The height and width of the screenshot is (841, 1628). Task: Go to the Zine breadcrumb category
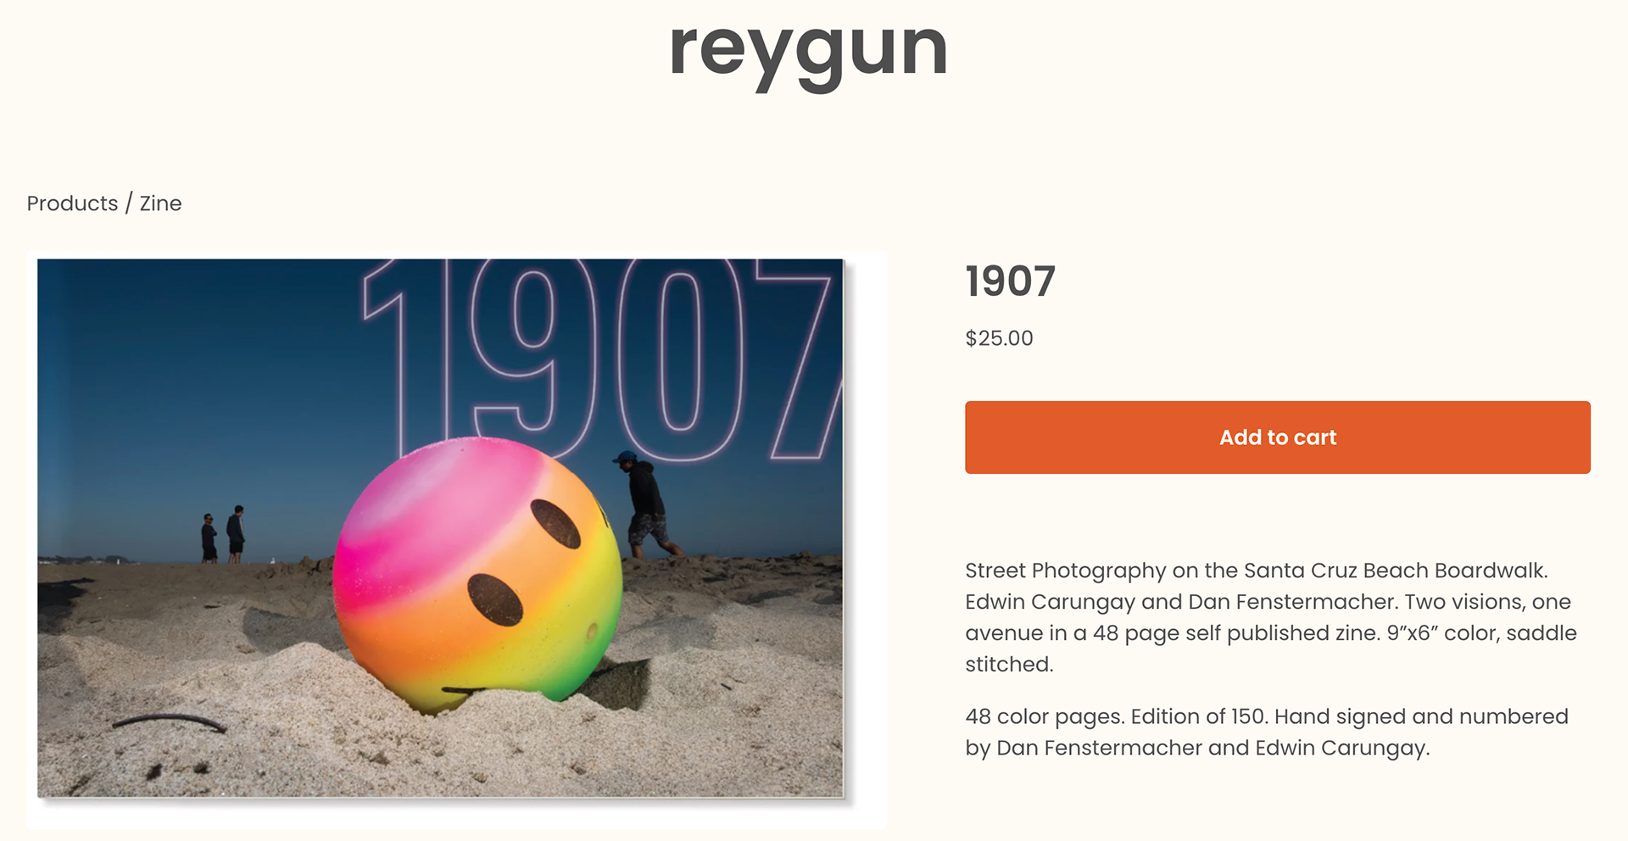[160, 203]
